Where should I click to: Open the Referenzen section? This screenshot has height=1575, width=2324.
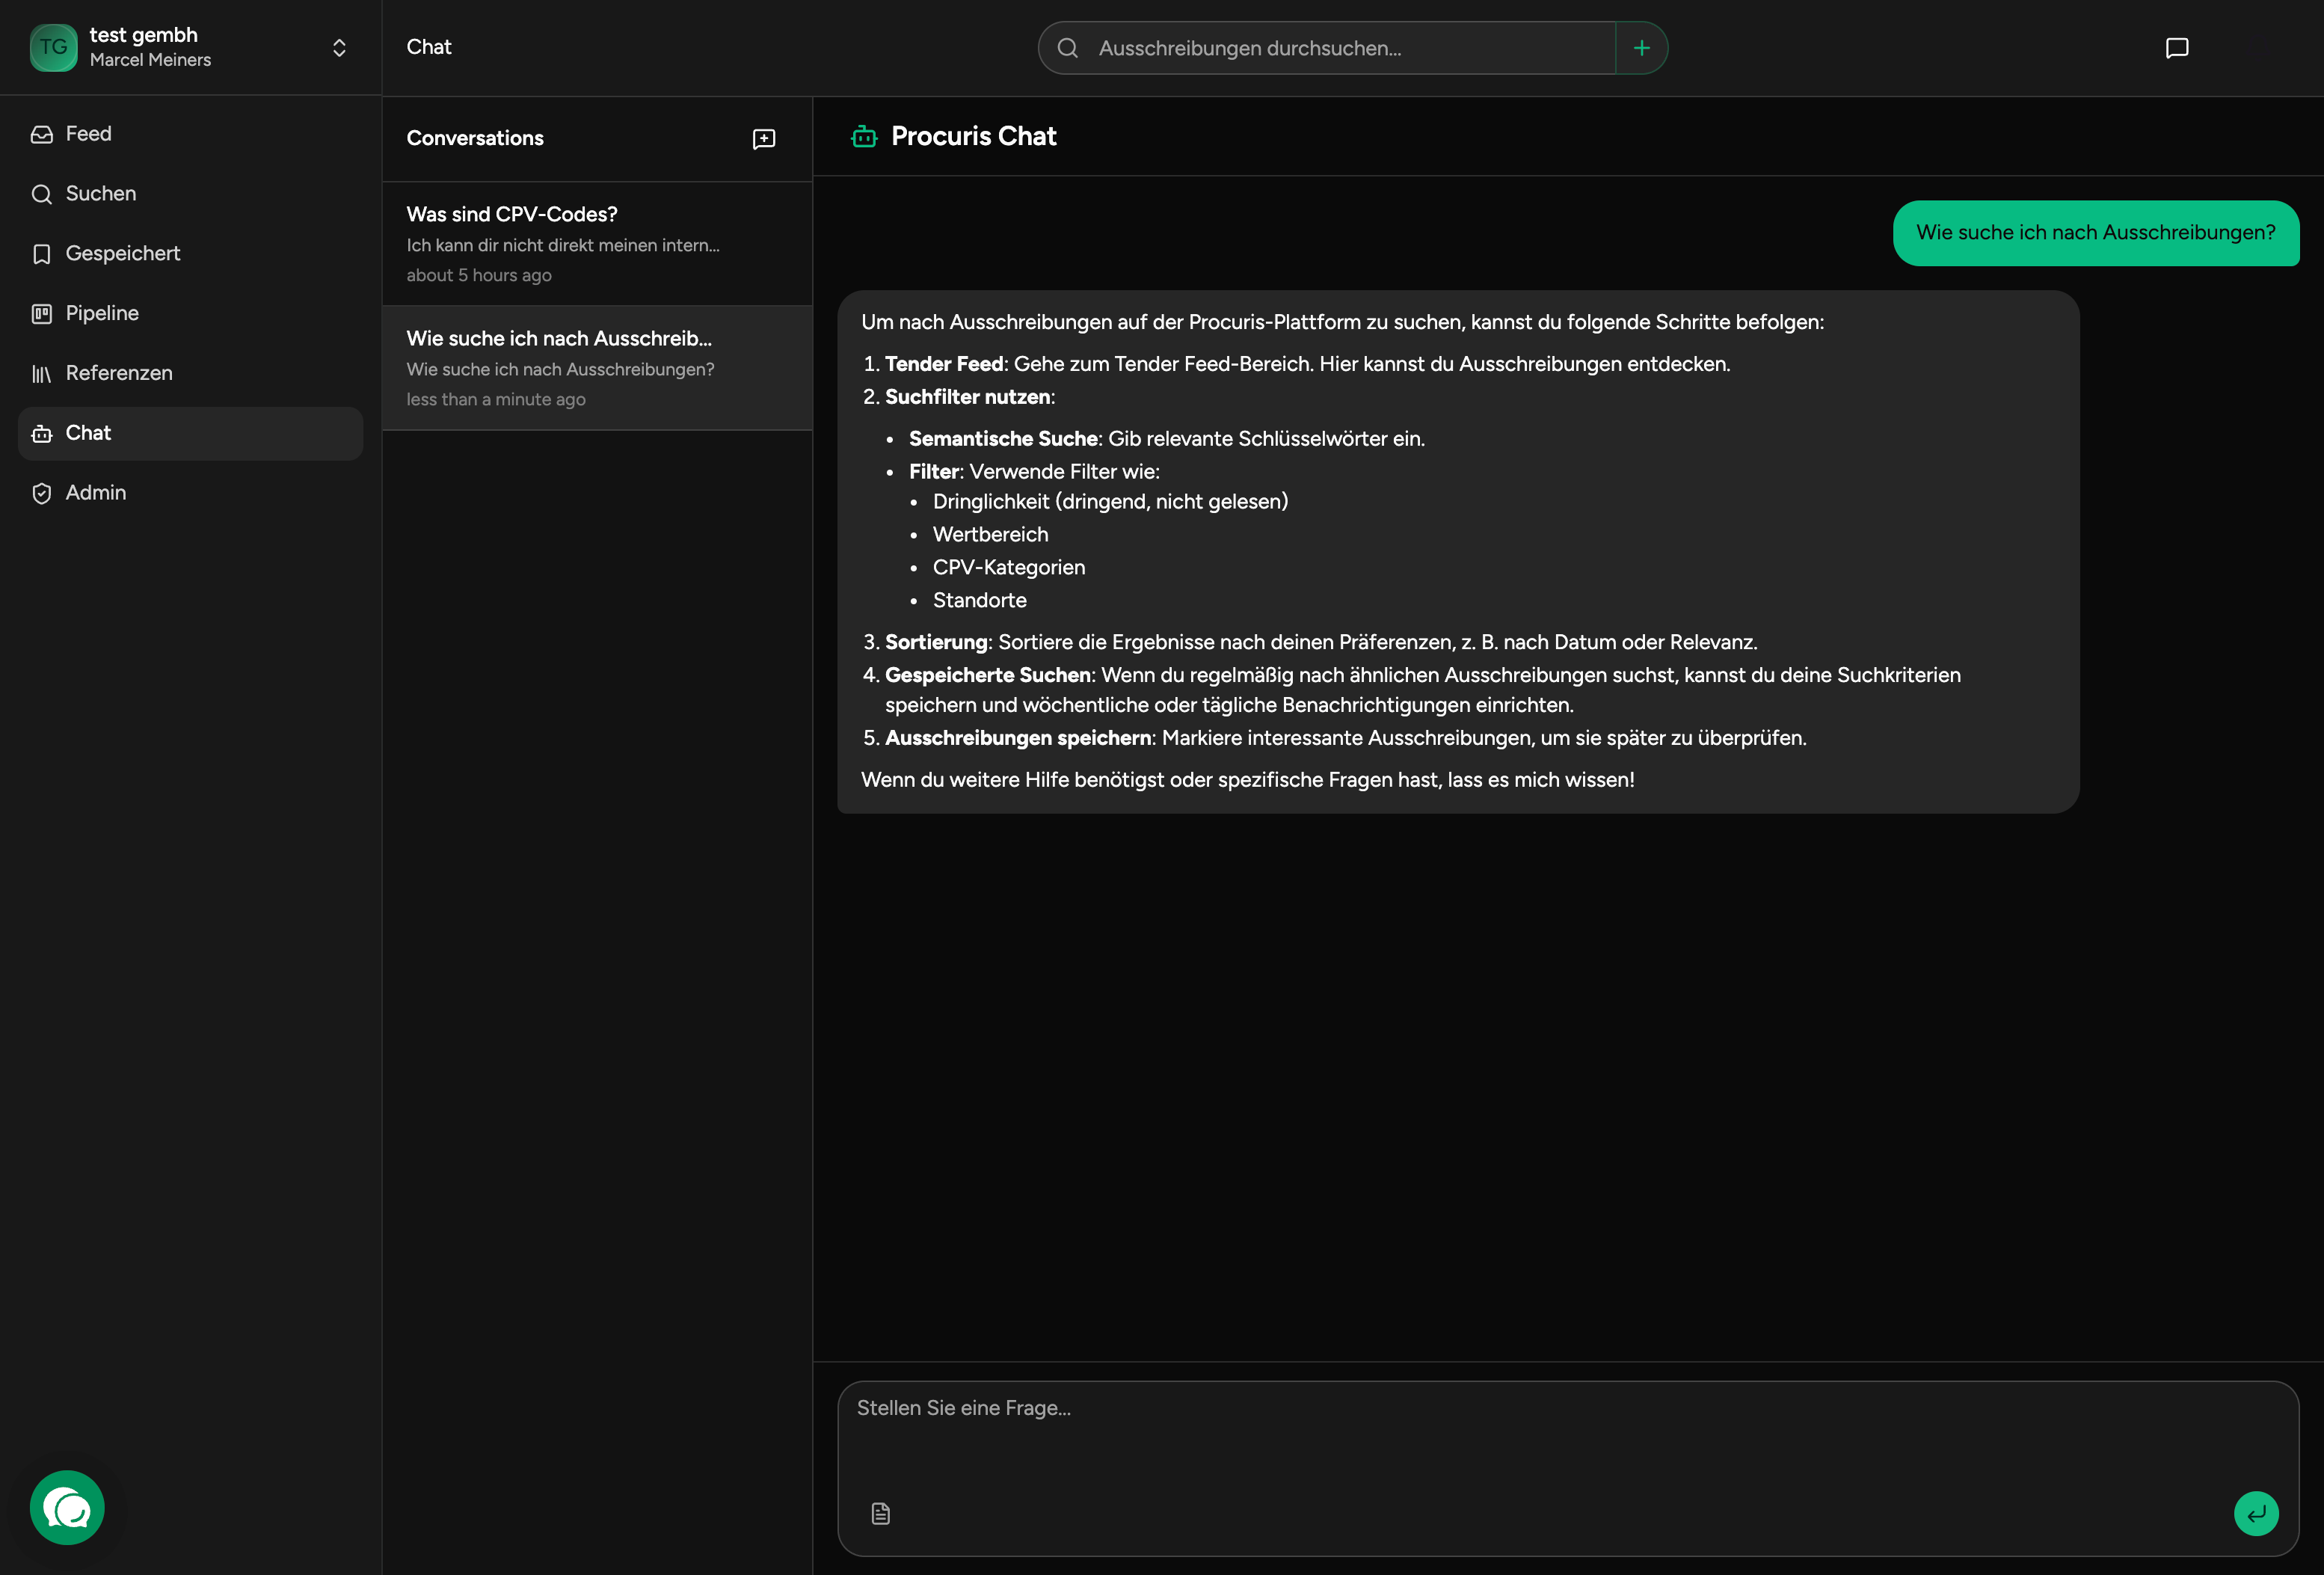pos(118,374)
